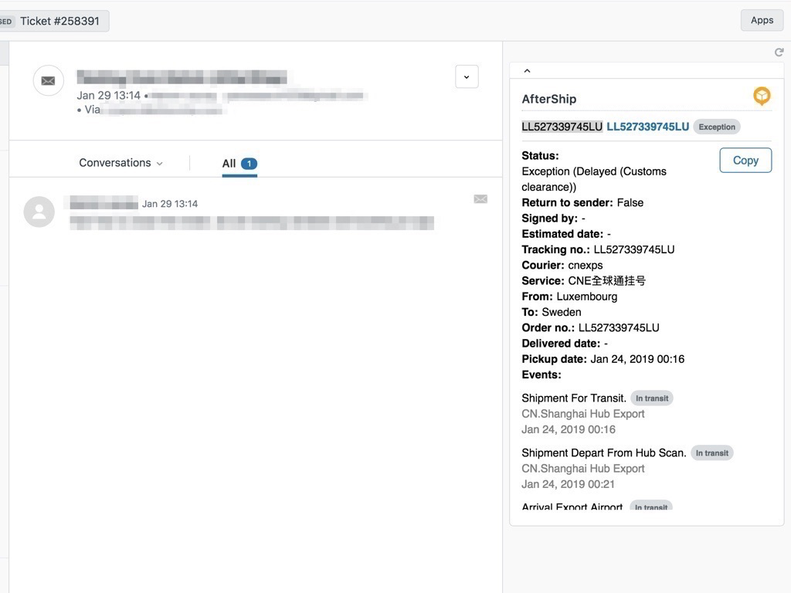Click the Exception status badge
791x593 pixels.
(x=716, y=127)
